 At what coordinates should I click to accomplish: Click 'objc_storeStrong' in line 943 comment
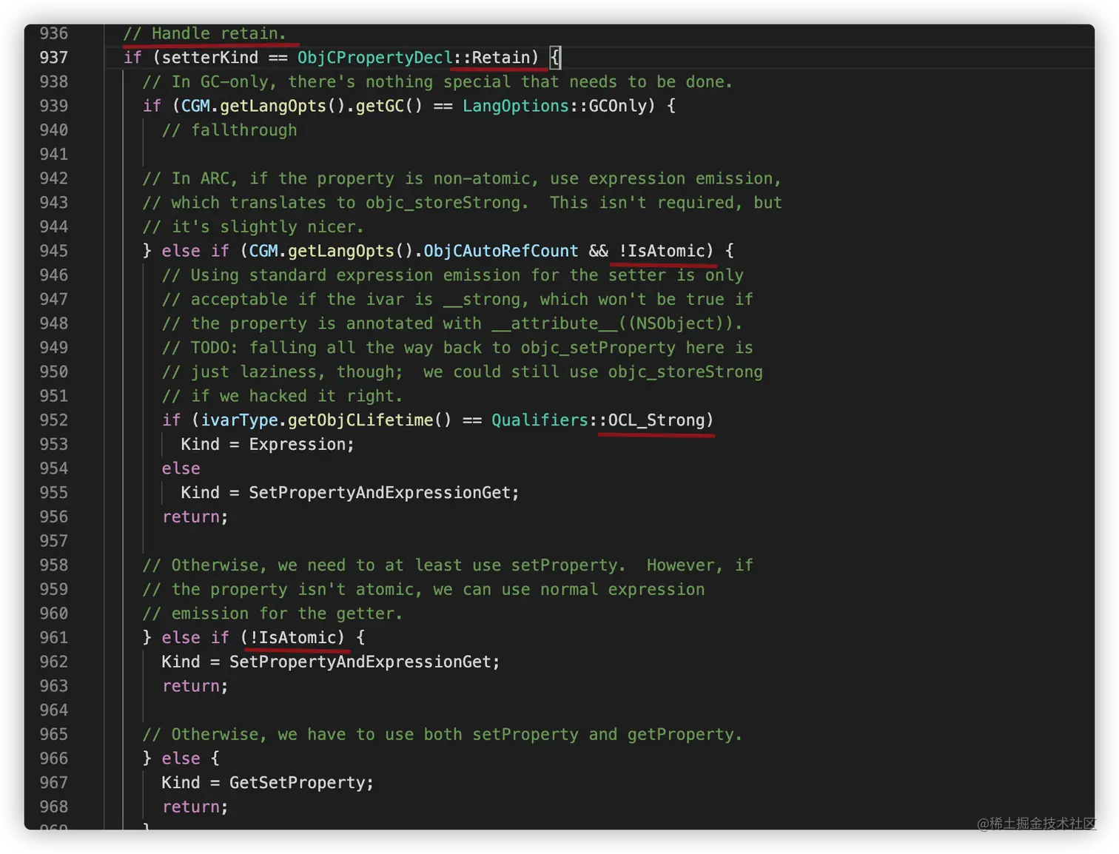443,203
